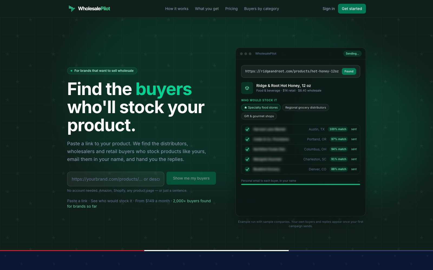Open the How it works nav item
Viewport: 433px width, 270px height.
point(177,9)
